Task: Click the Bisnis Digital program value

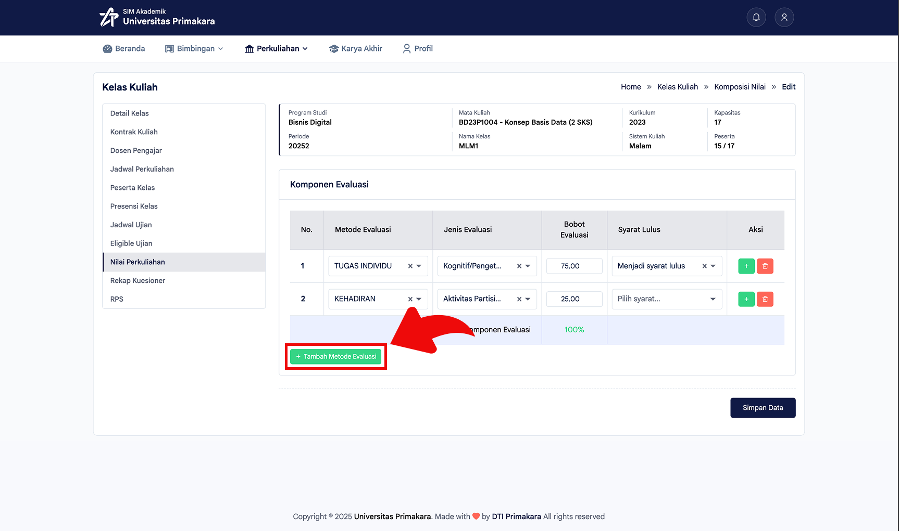Action: pos(310,122)
